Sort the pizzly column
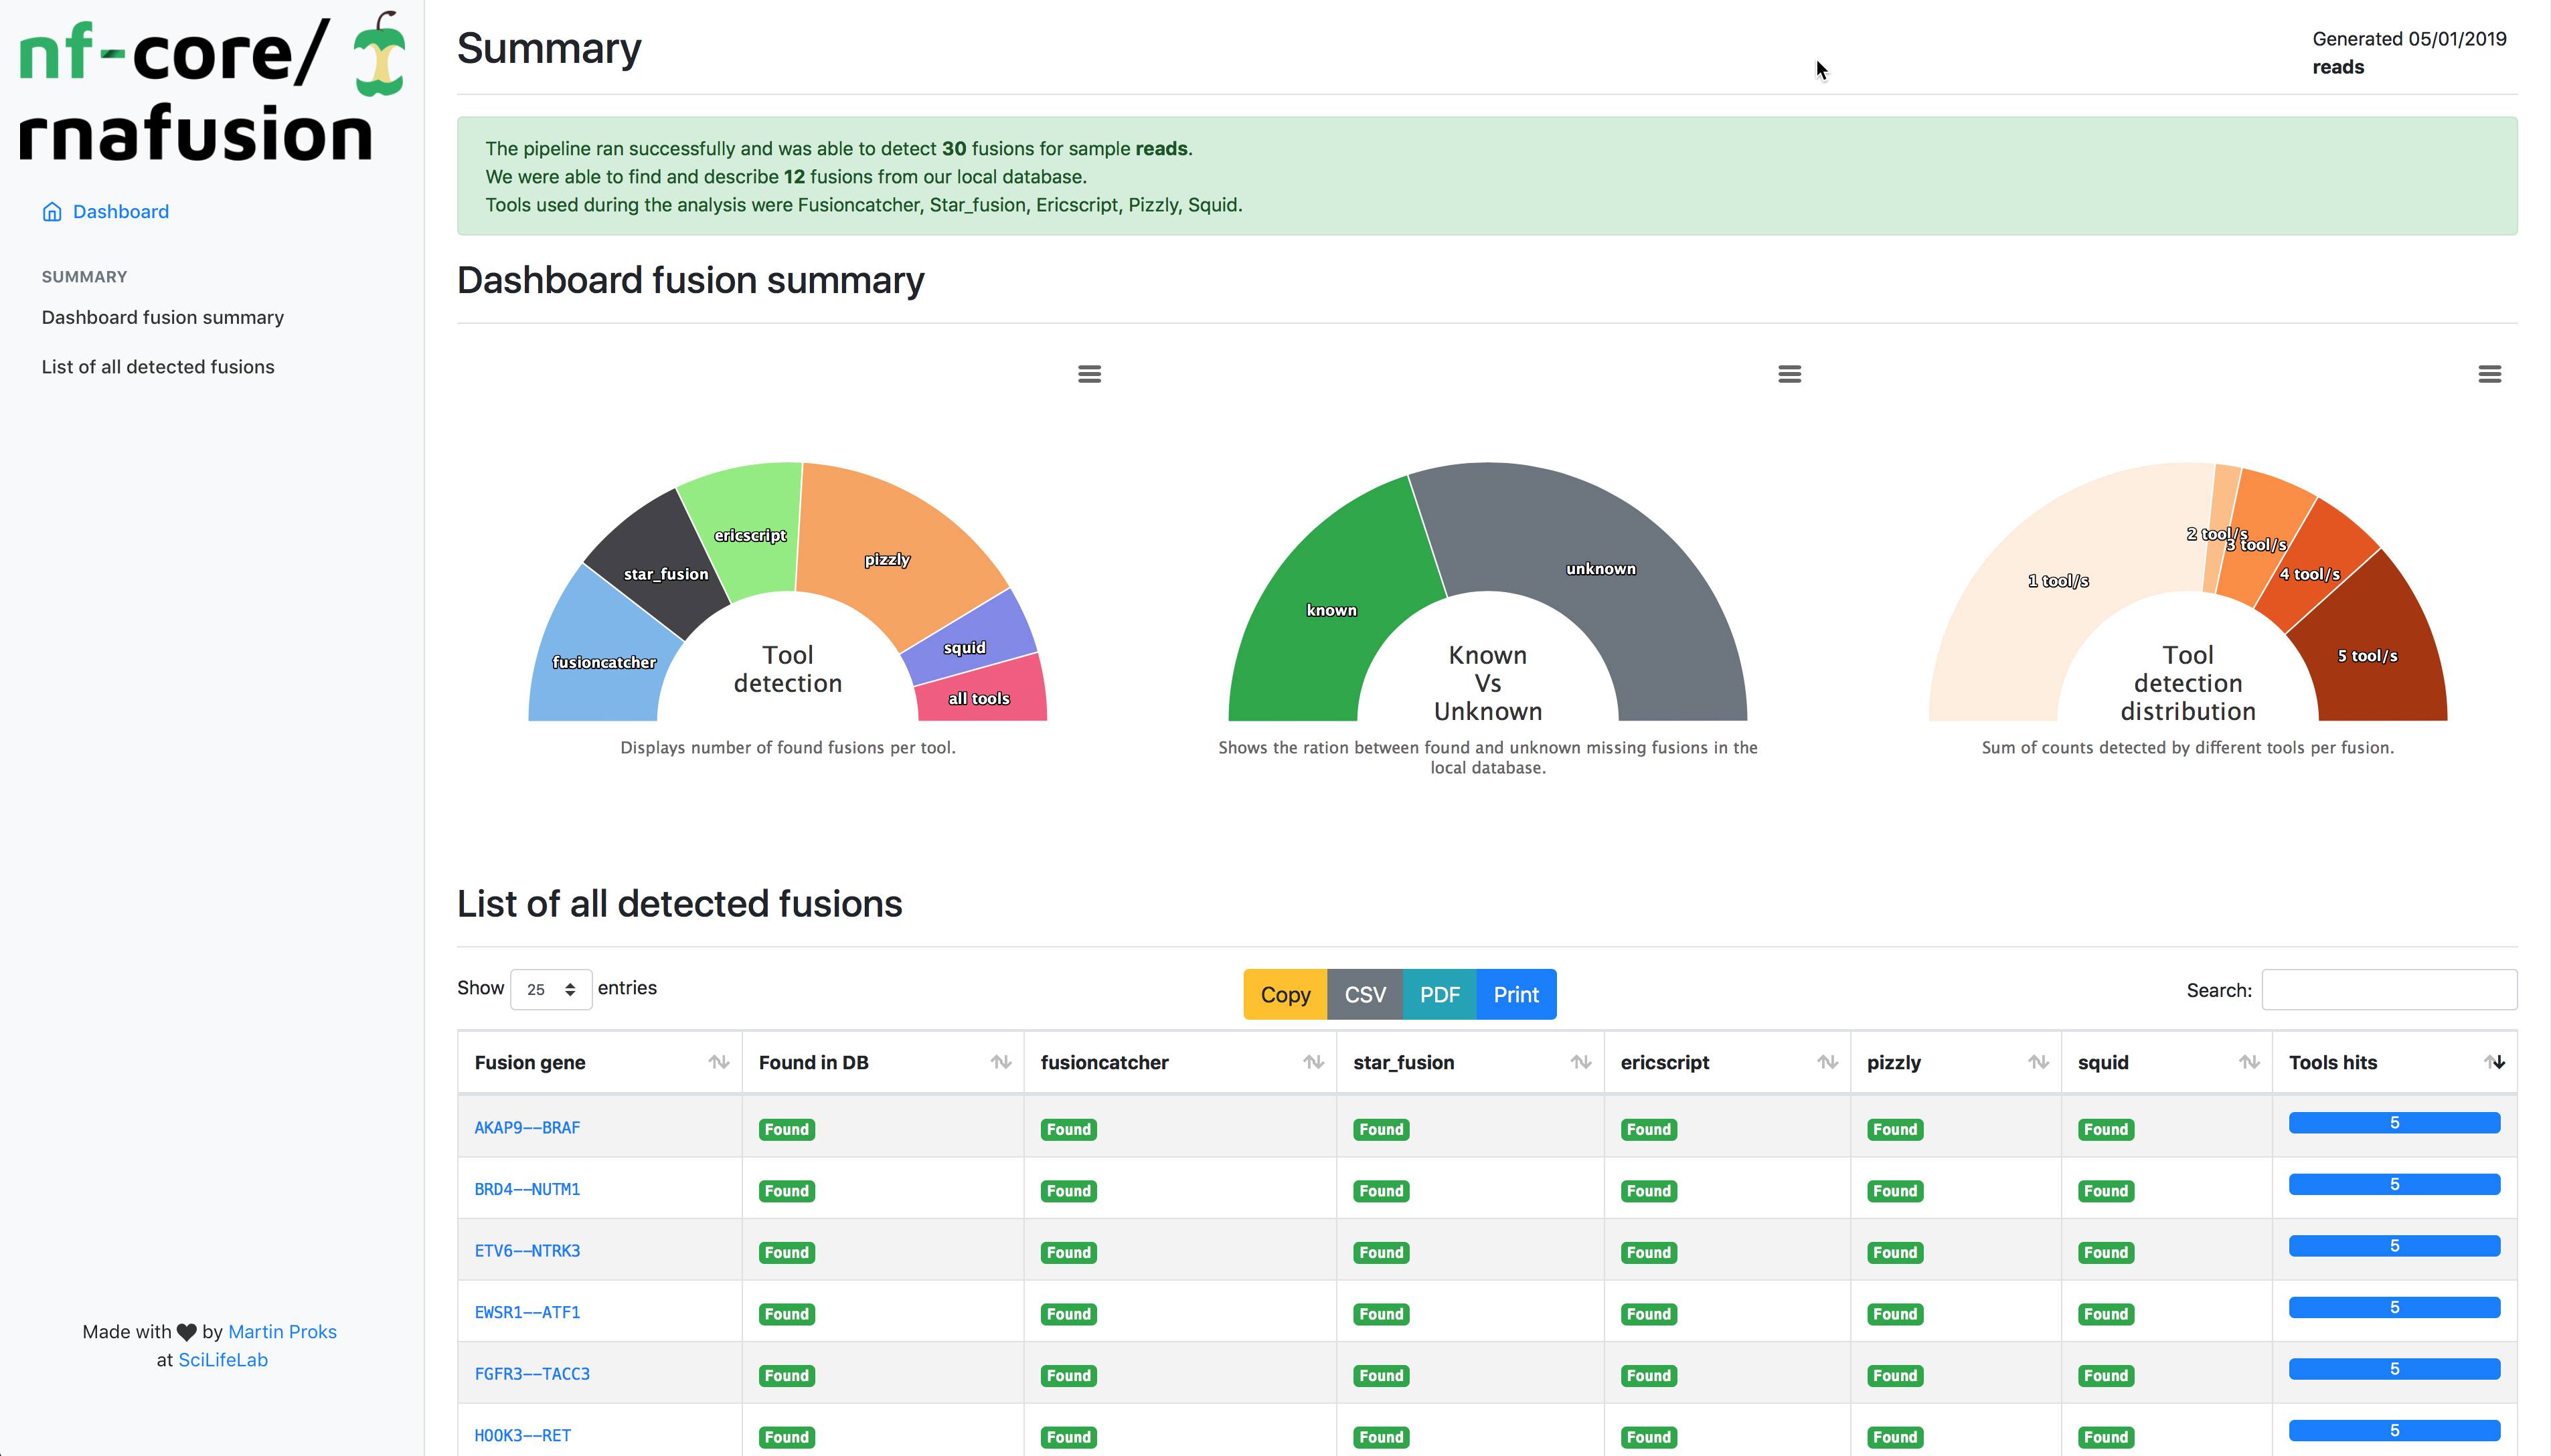 pyautogui.click(x=2038, y=1062)
